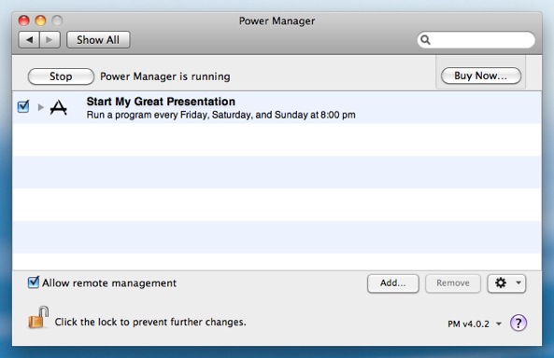Click the Power Manager is running status text
This screenshot has height=358, width=554.
pos(165,76)
